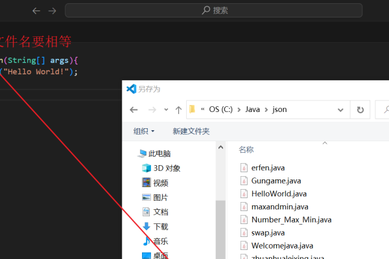The width and height of the screenshot is (389, 259).
Task: Select OS (C:) in the address path
Action: (x=221, y=109)
